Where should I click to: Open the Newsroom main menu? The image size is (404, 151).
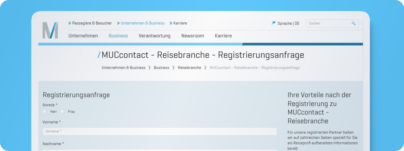point(193,36)
